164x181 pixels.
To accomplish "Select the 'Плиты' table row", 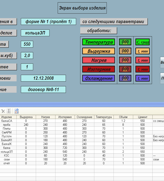I will pyautogui.click(x=82, y=128).
